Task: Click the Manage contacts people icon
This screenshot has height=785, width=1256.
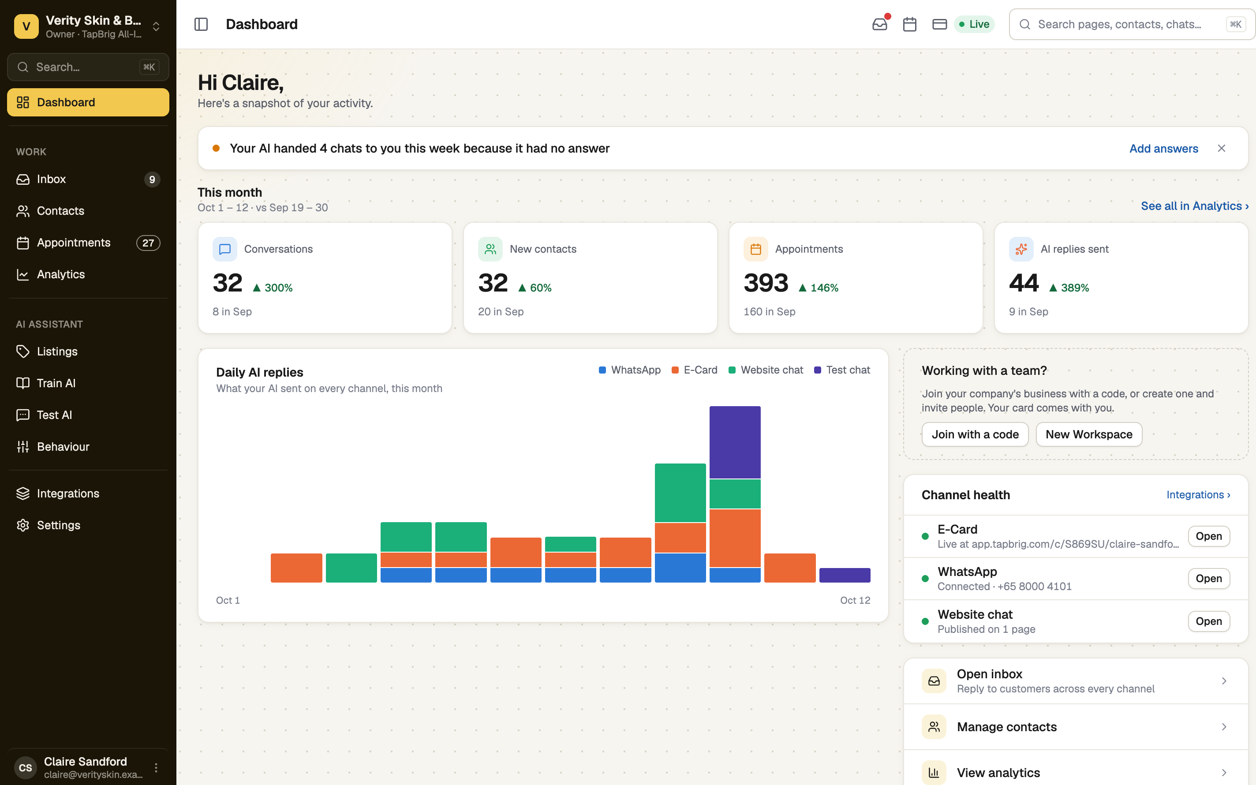Action: pyautogui.click(x=934, y=727)
